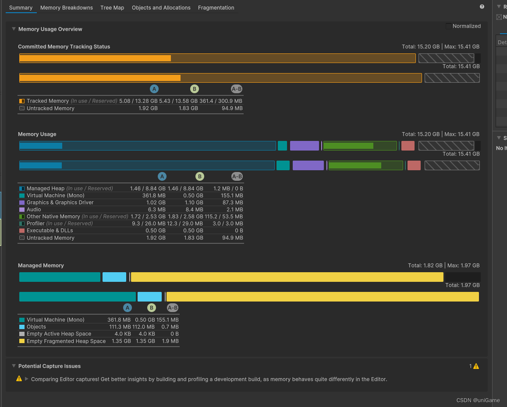Go to the Fragmentation tab

[x=216, y=8]
